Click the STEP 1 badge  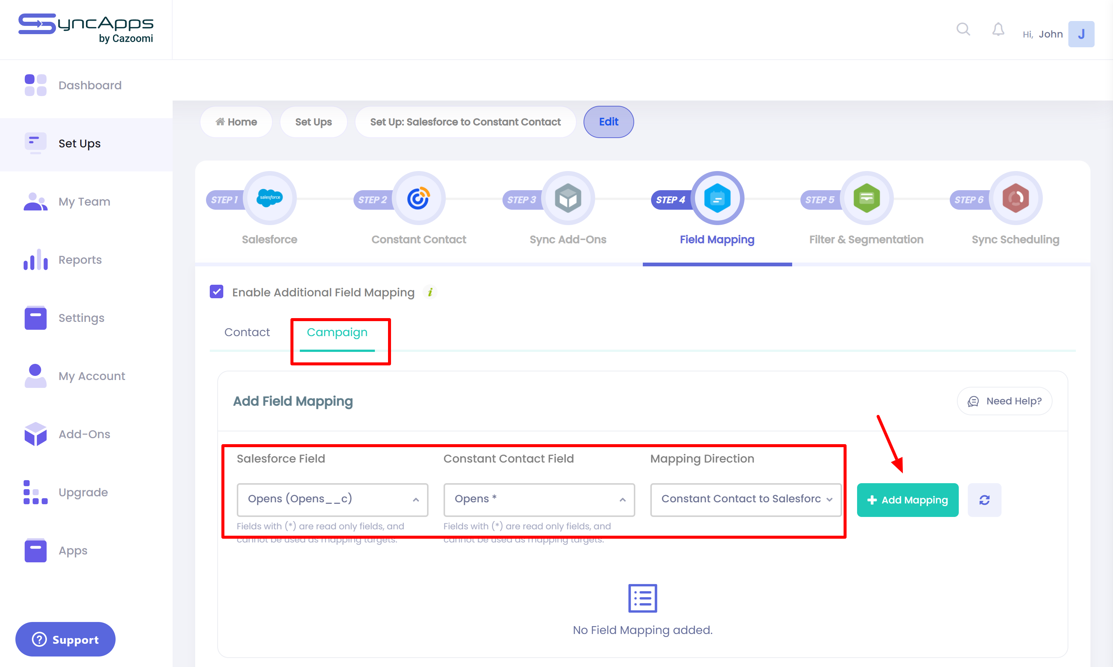tap(225, 200)
